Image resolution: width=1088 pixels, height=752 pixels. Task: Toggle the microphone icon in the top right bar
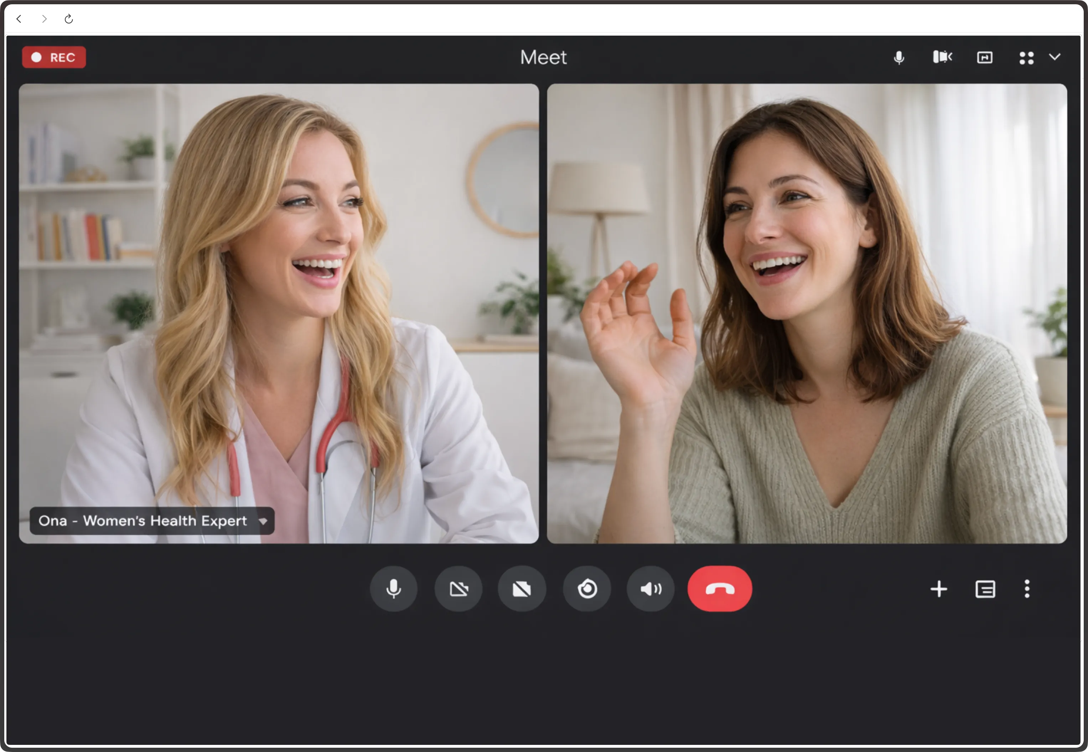click(899, 57)
